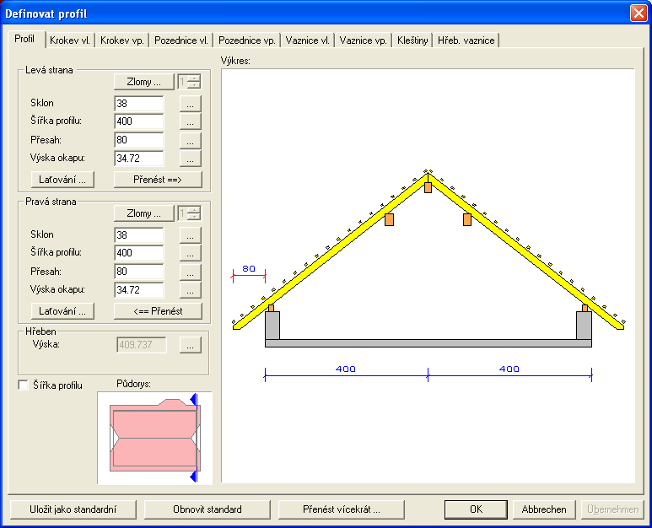This screenshot has height=528, width=652.
Task: Click Sklon field in Levá strana
Action: click(139, 104)
